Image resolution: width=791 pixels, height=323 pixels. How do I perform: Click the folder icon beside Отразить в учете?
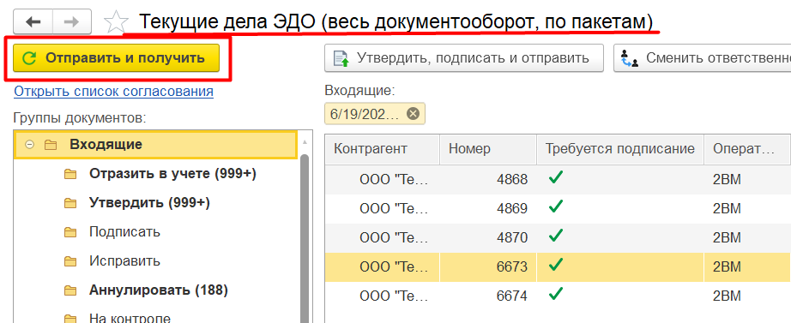[x=70, y=174]
